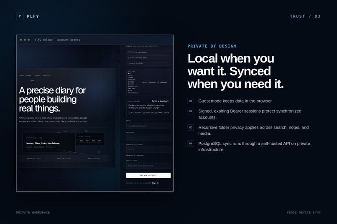Click the 'PRIVATE WORKSPACE' footer text

point(33,212)
